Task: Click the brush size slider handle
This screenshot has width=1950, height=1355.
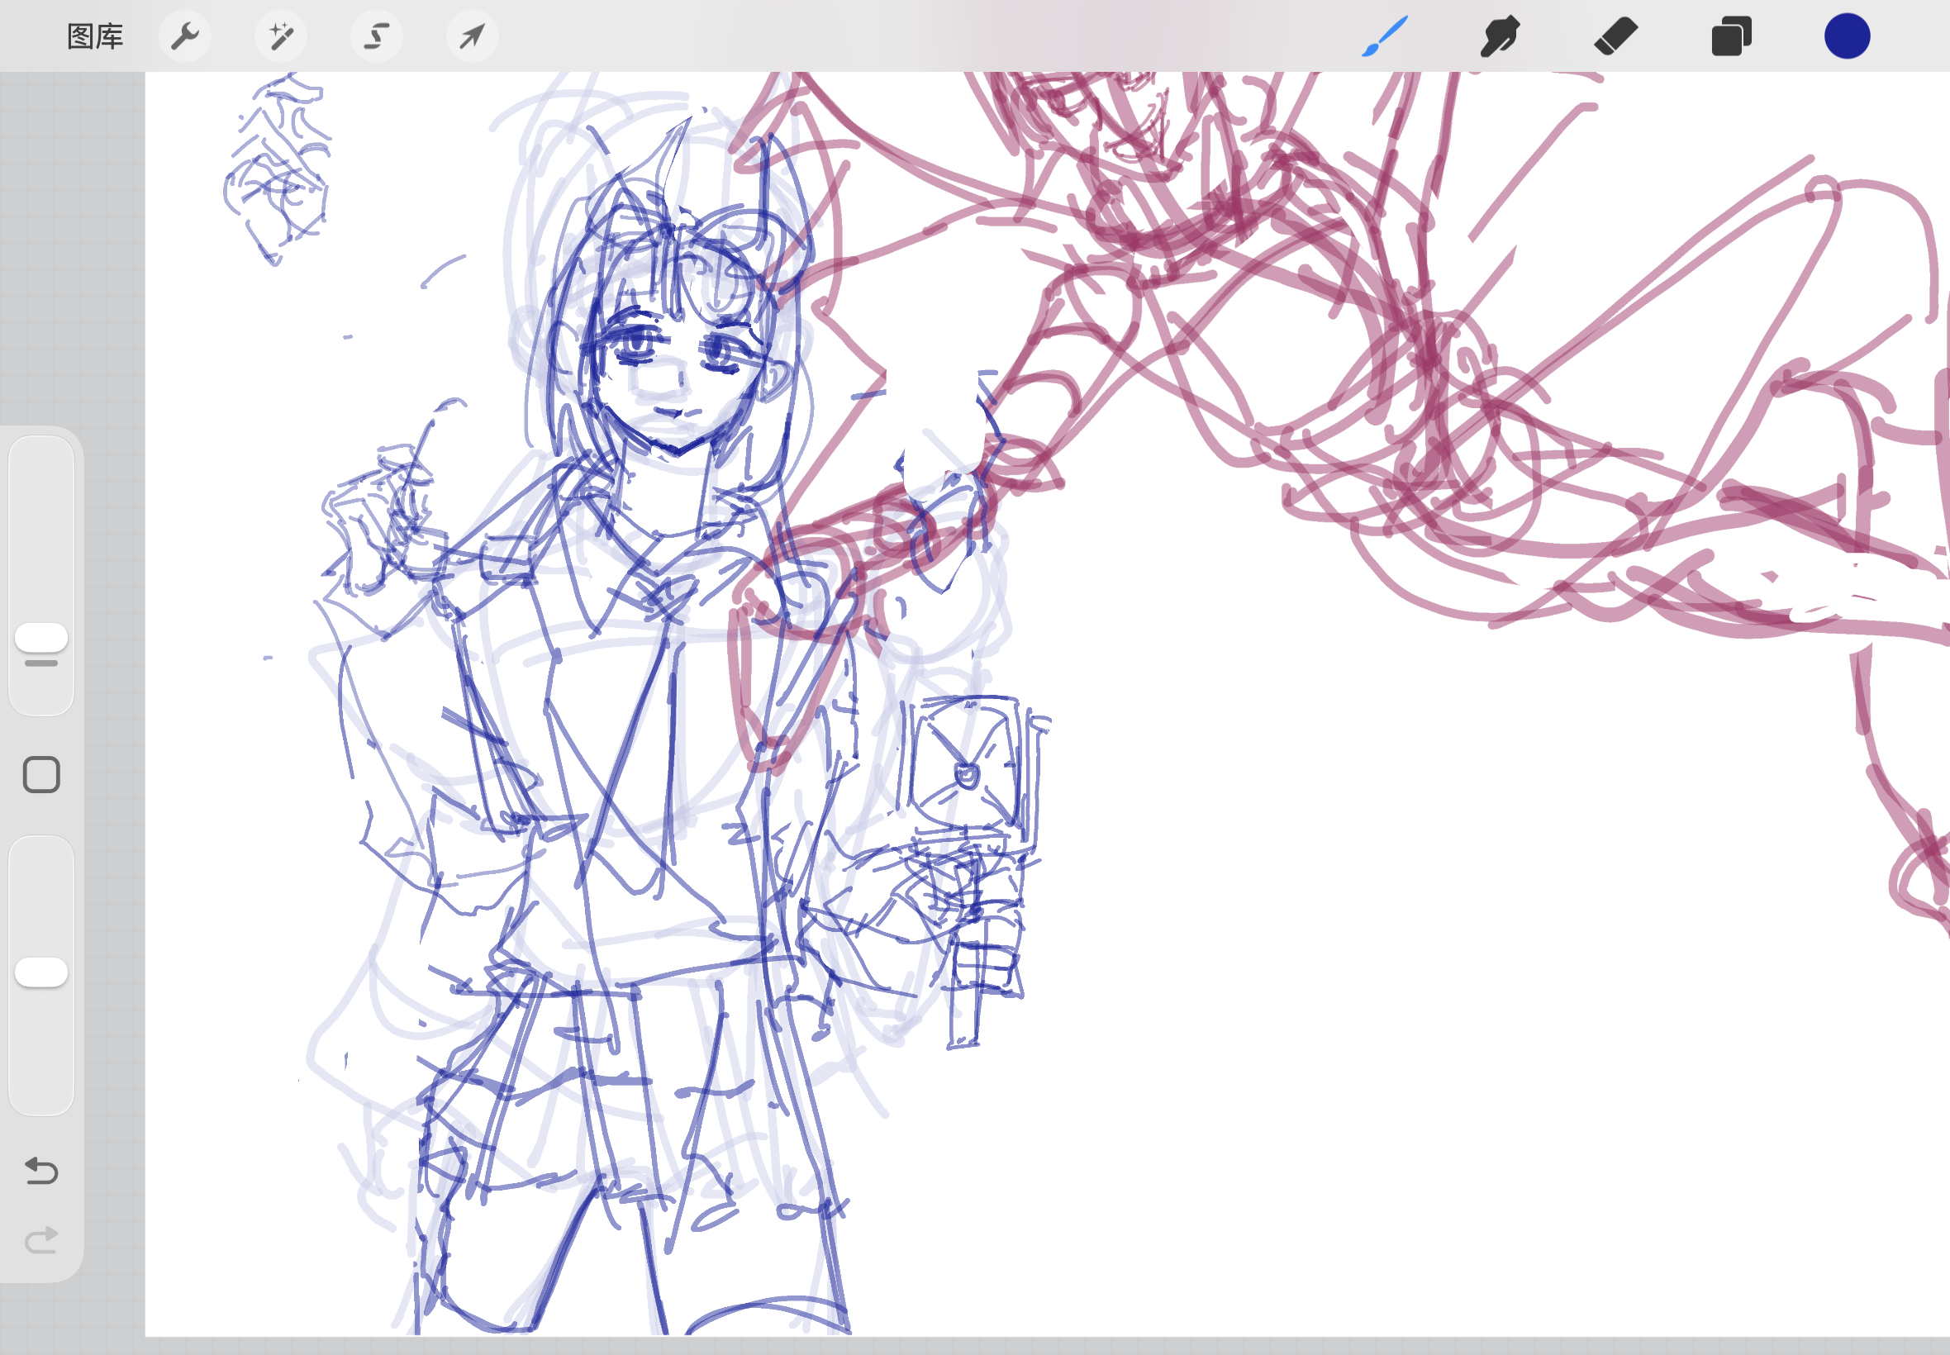Action: point(40,638)
